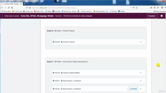The image size is (166, 93).
Task: Open the Outros marcadores folder
Action: pyautogui.click(x=160, y=11)
